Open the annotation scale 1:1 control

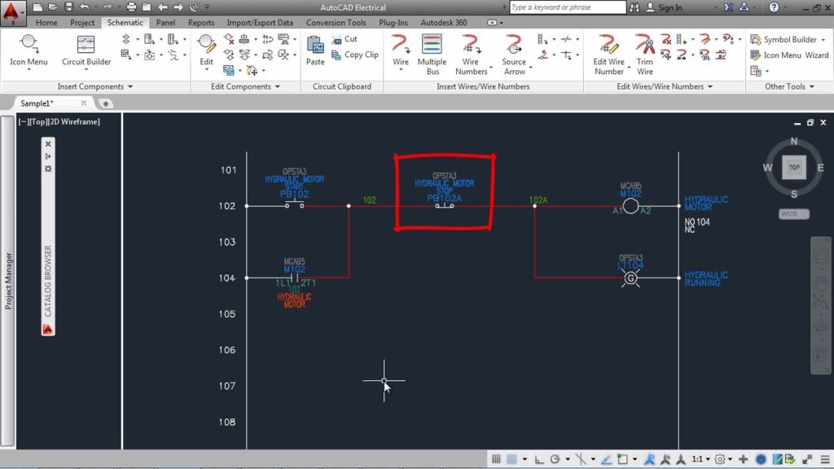coord(699,459)
